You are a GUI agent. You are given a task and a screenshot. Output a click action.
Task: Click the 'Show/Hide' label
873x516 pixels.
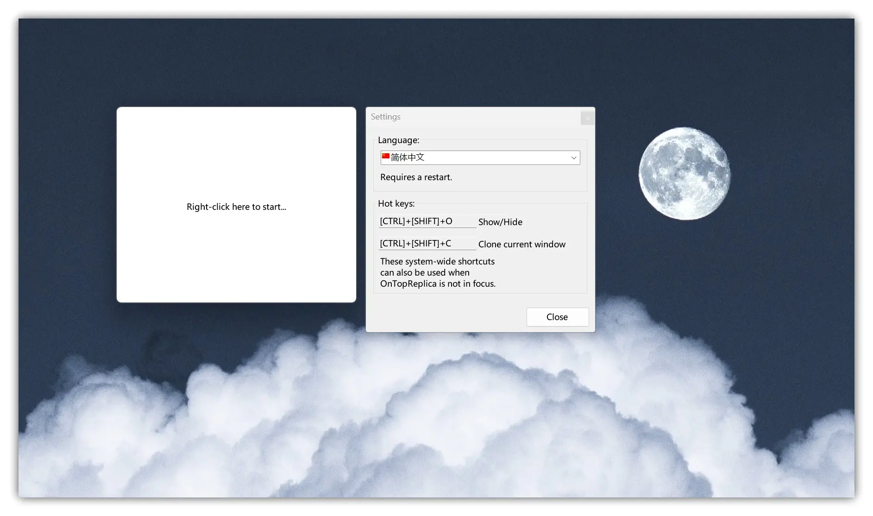click(500, 222)
